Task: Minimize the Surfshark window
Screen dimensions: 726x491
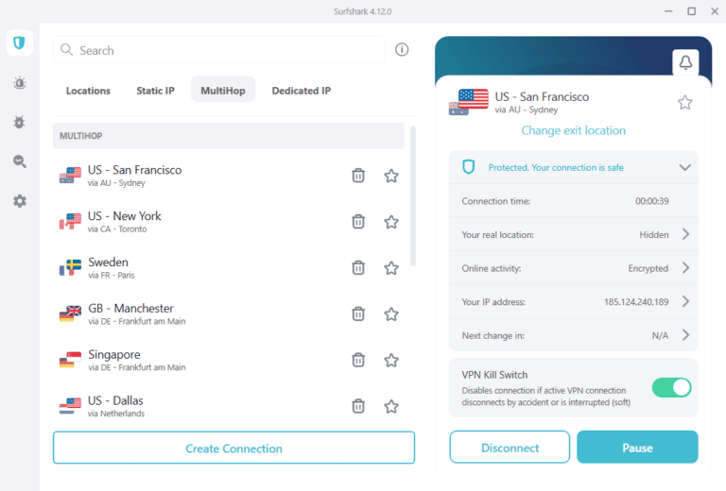Action: (668, 11)
